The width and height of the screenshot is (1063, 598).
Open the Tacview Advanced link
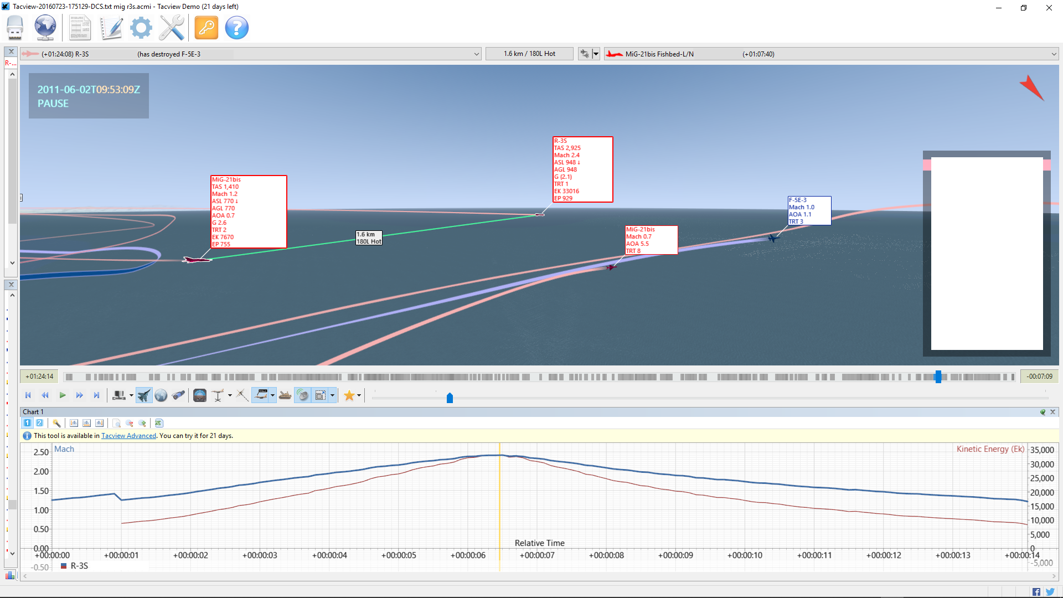pyautogui.click(x=128, y=436)
